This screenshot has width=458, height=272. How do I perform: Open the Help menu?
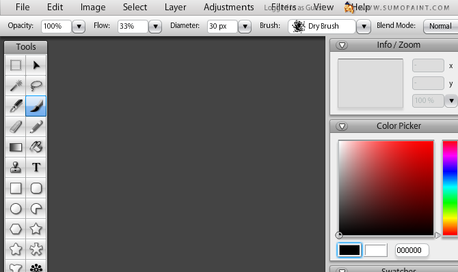361,7
